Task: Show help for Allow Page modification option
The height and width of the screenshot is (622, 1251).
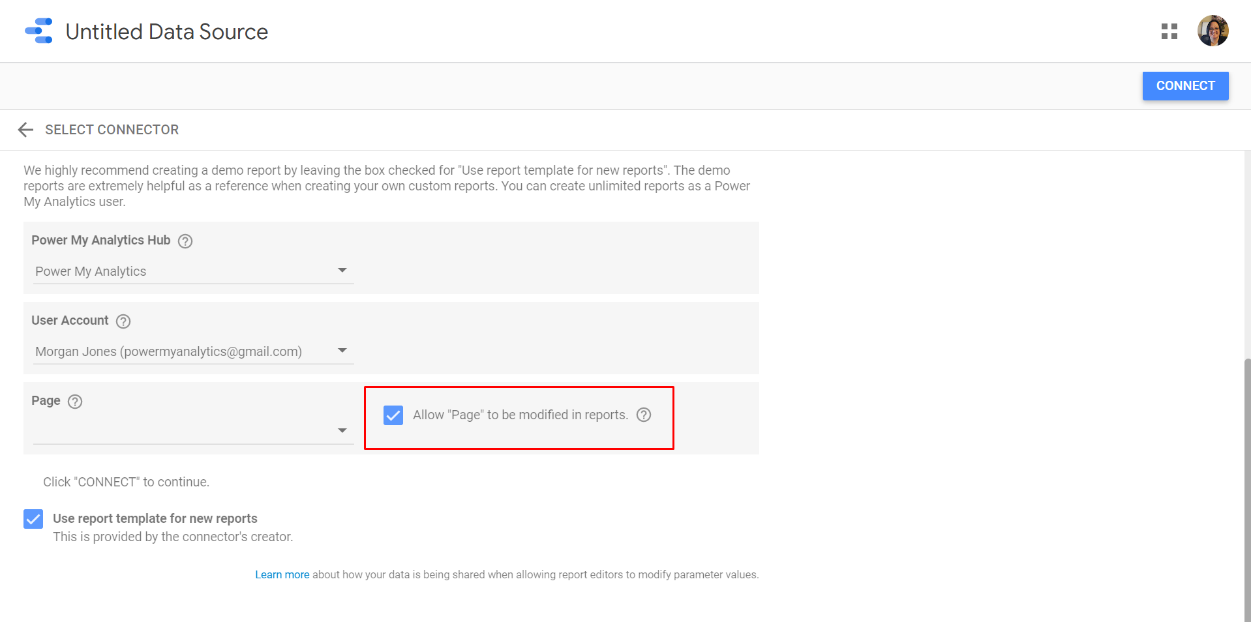Action: point(644,415)
